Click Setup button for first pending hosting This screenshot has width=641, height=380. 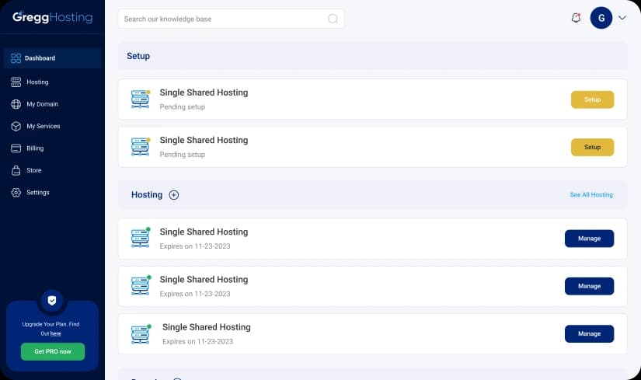click(x=592, y=99)
